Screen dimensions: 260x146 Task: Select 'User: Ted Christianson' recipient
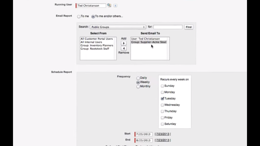[x=145, y=39]
